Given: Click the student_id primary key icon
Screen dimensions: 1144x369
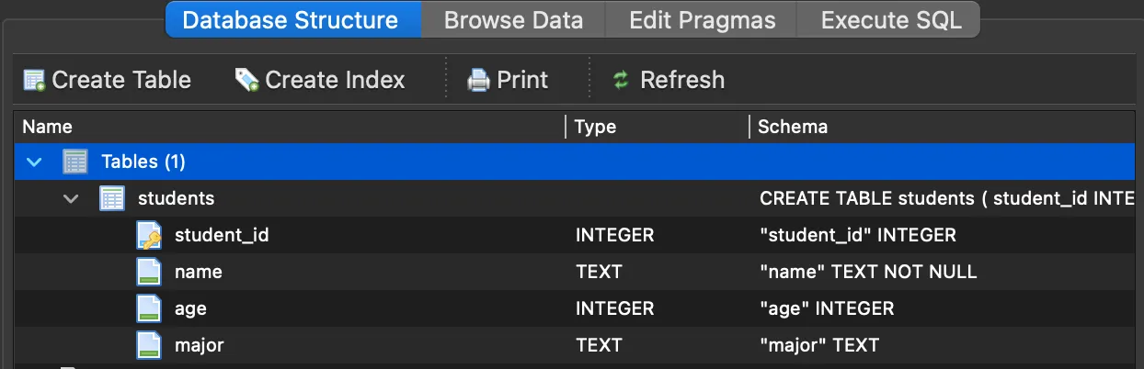Looking at the screenshot, I should [x=149, y=235].
